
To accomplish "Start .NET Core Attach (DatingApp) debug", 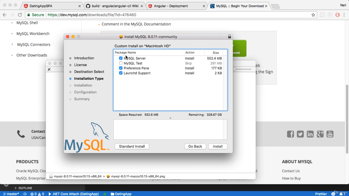I will [x=73, y=194].
